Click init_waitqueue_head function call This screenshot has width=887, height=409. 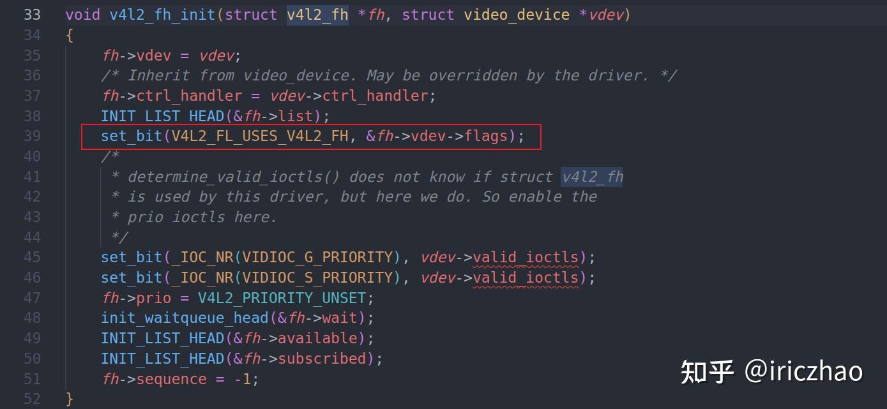pos(185,318)
